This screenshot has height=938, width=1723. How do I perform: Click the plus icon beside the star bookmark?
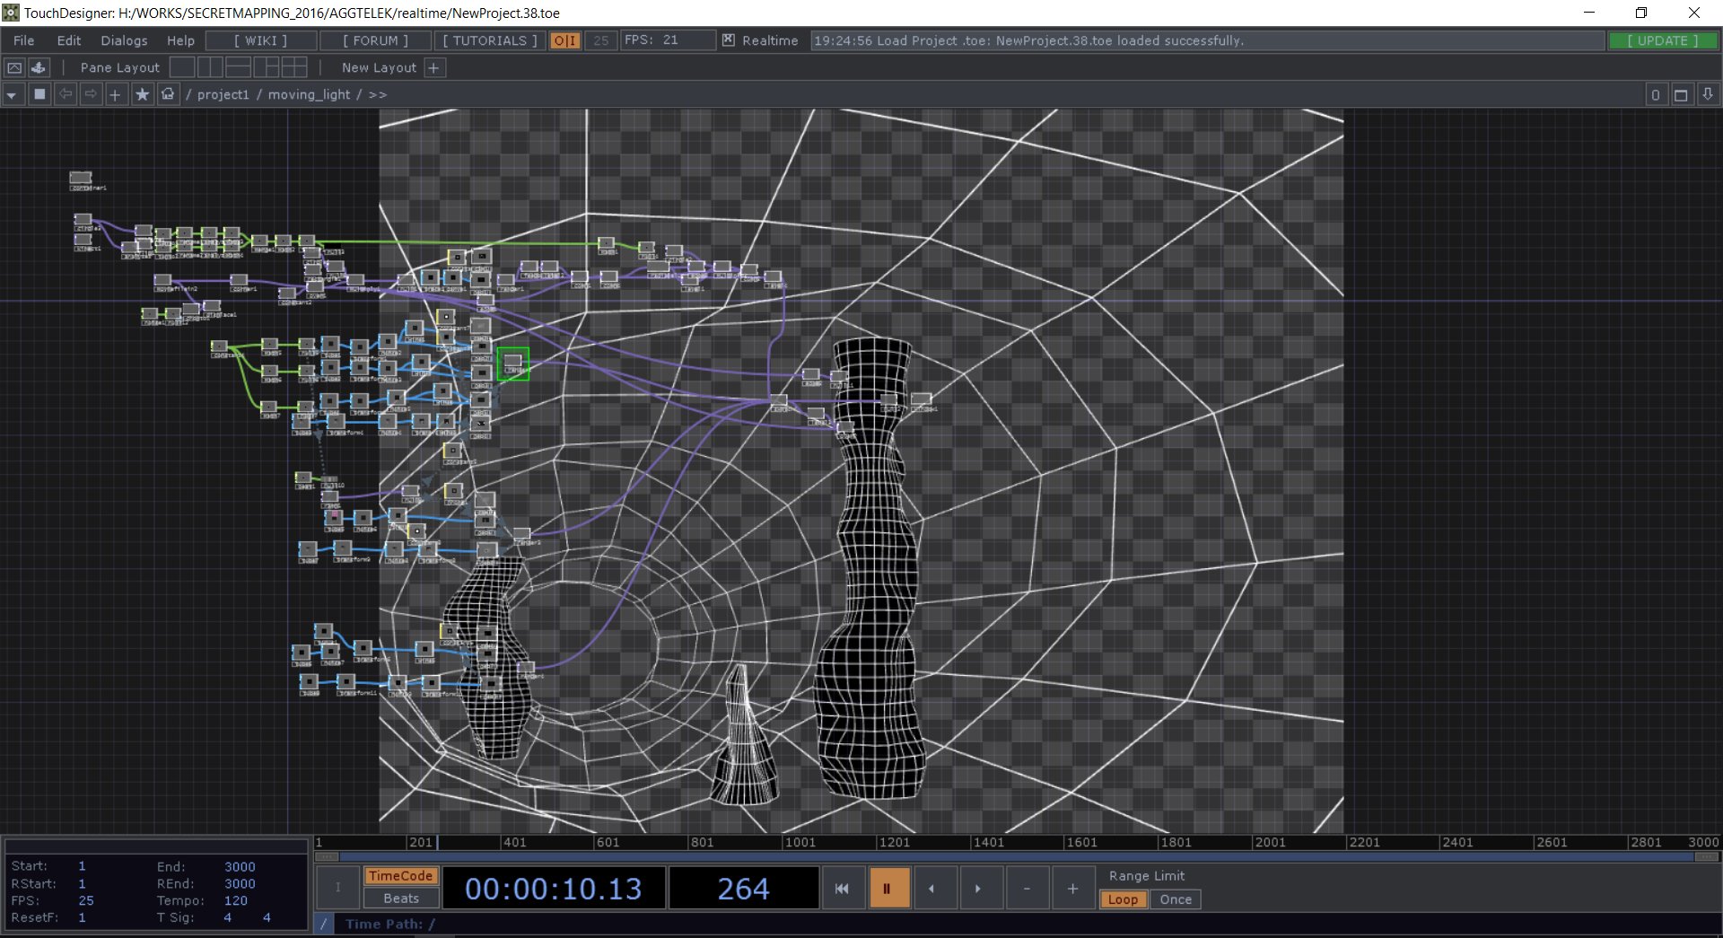[115, 94]
